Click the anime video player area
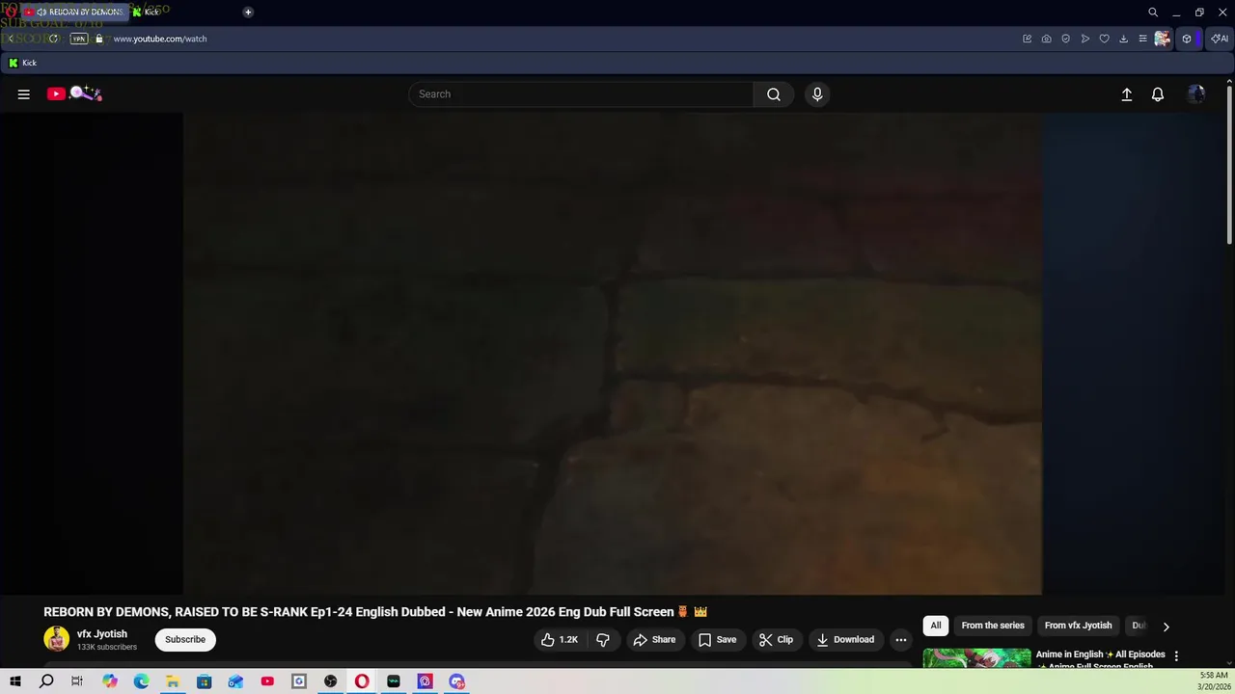The height and width of the screenshot is (694, 1235). point(613,354)
